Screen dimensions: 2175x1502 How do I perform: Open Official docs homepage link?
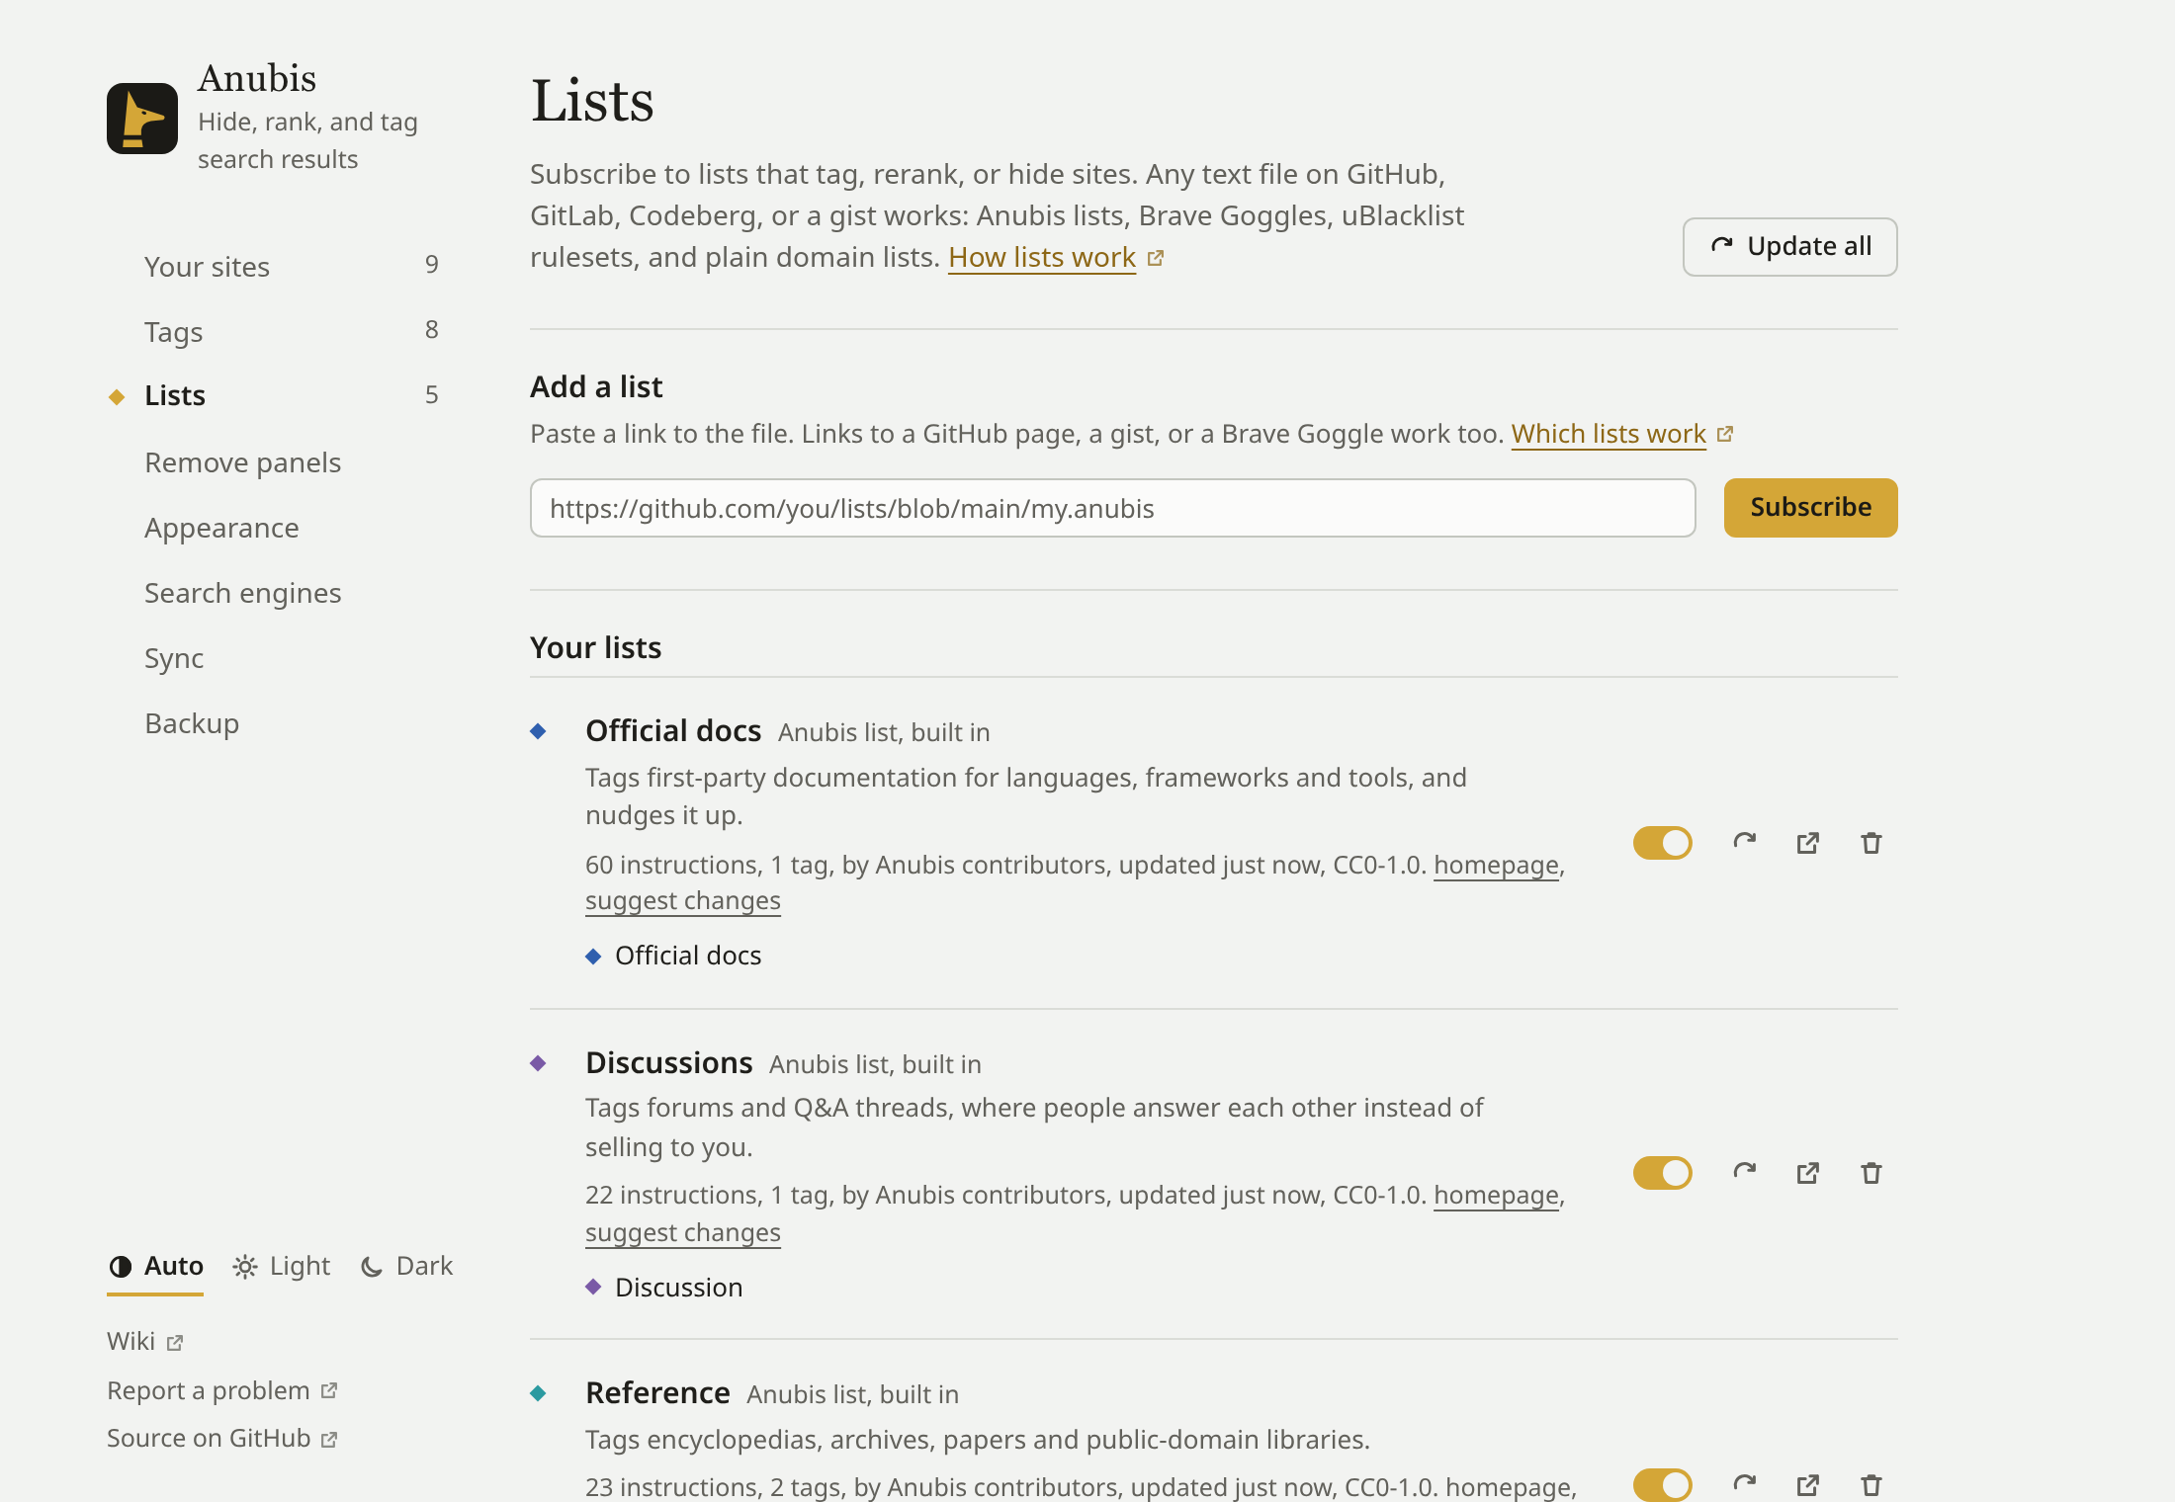click(1496, 865)
